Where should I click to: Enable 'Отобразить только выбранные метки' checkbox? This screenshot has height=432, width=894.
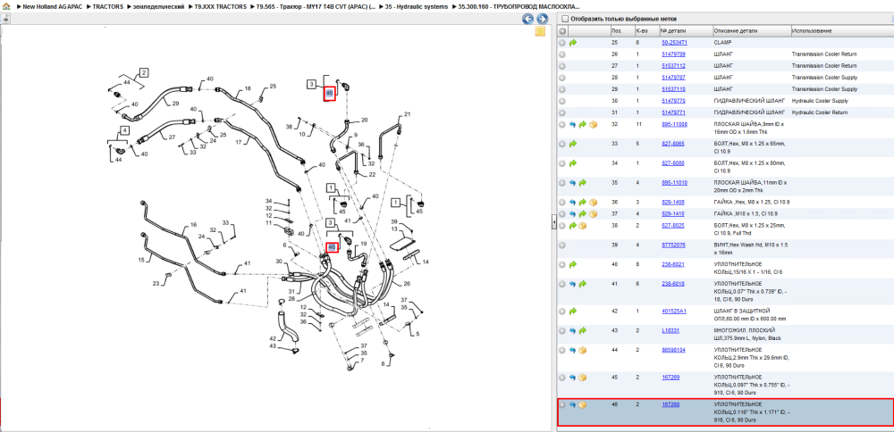pyautogui.click(x=565, y=19)
